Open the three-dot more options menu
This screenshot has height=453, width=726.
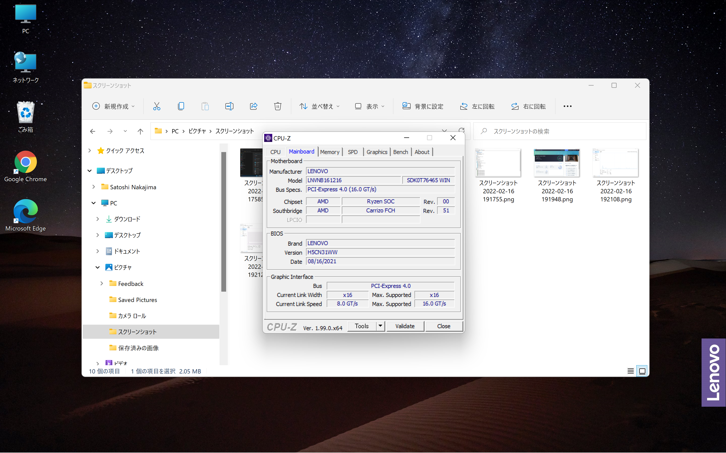pyautogui.click(x=567, y=106)
